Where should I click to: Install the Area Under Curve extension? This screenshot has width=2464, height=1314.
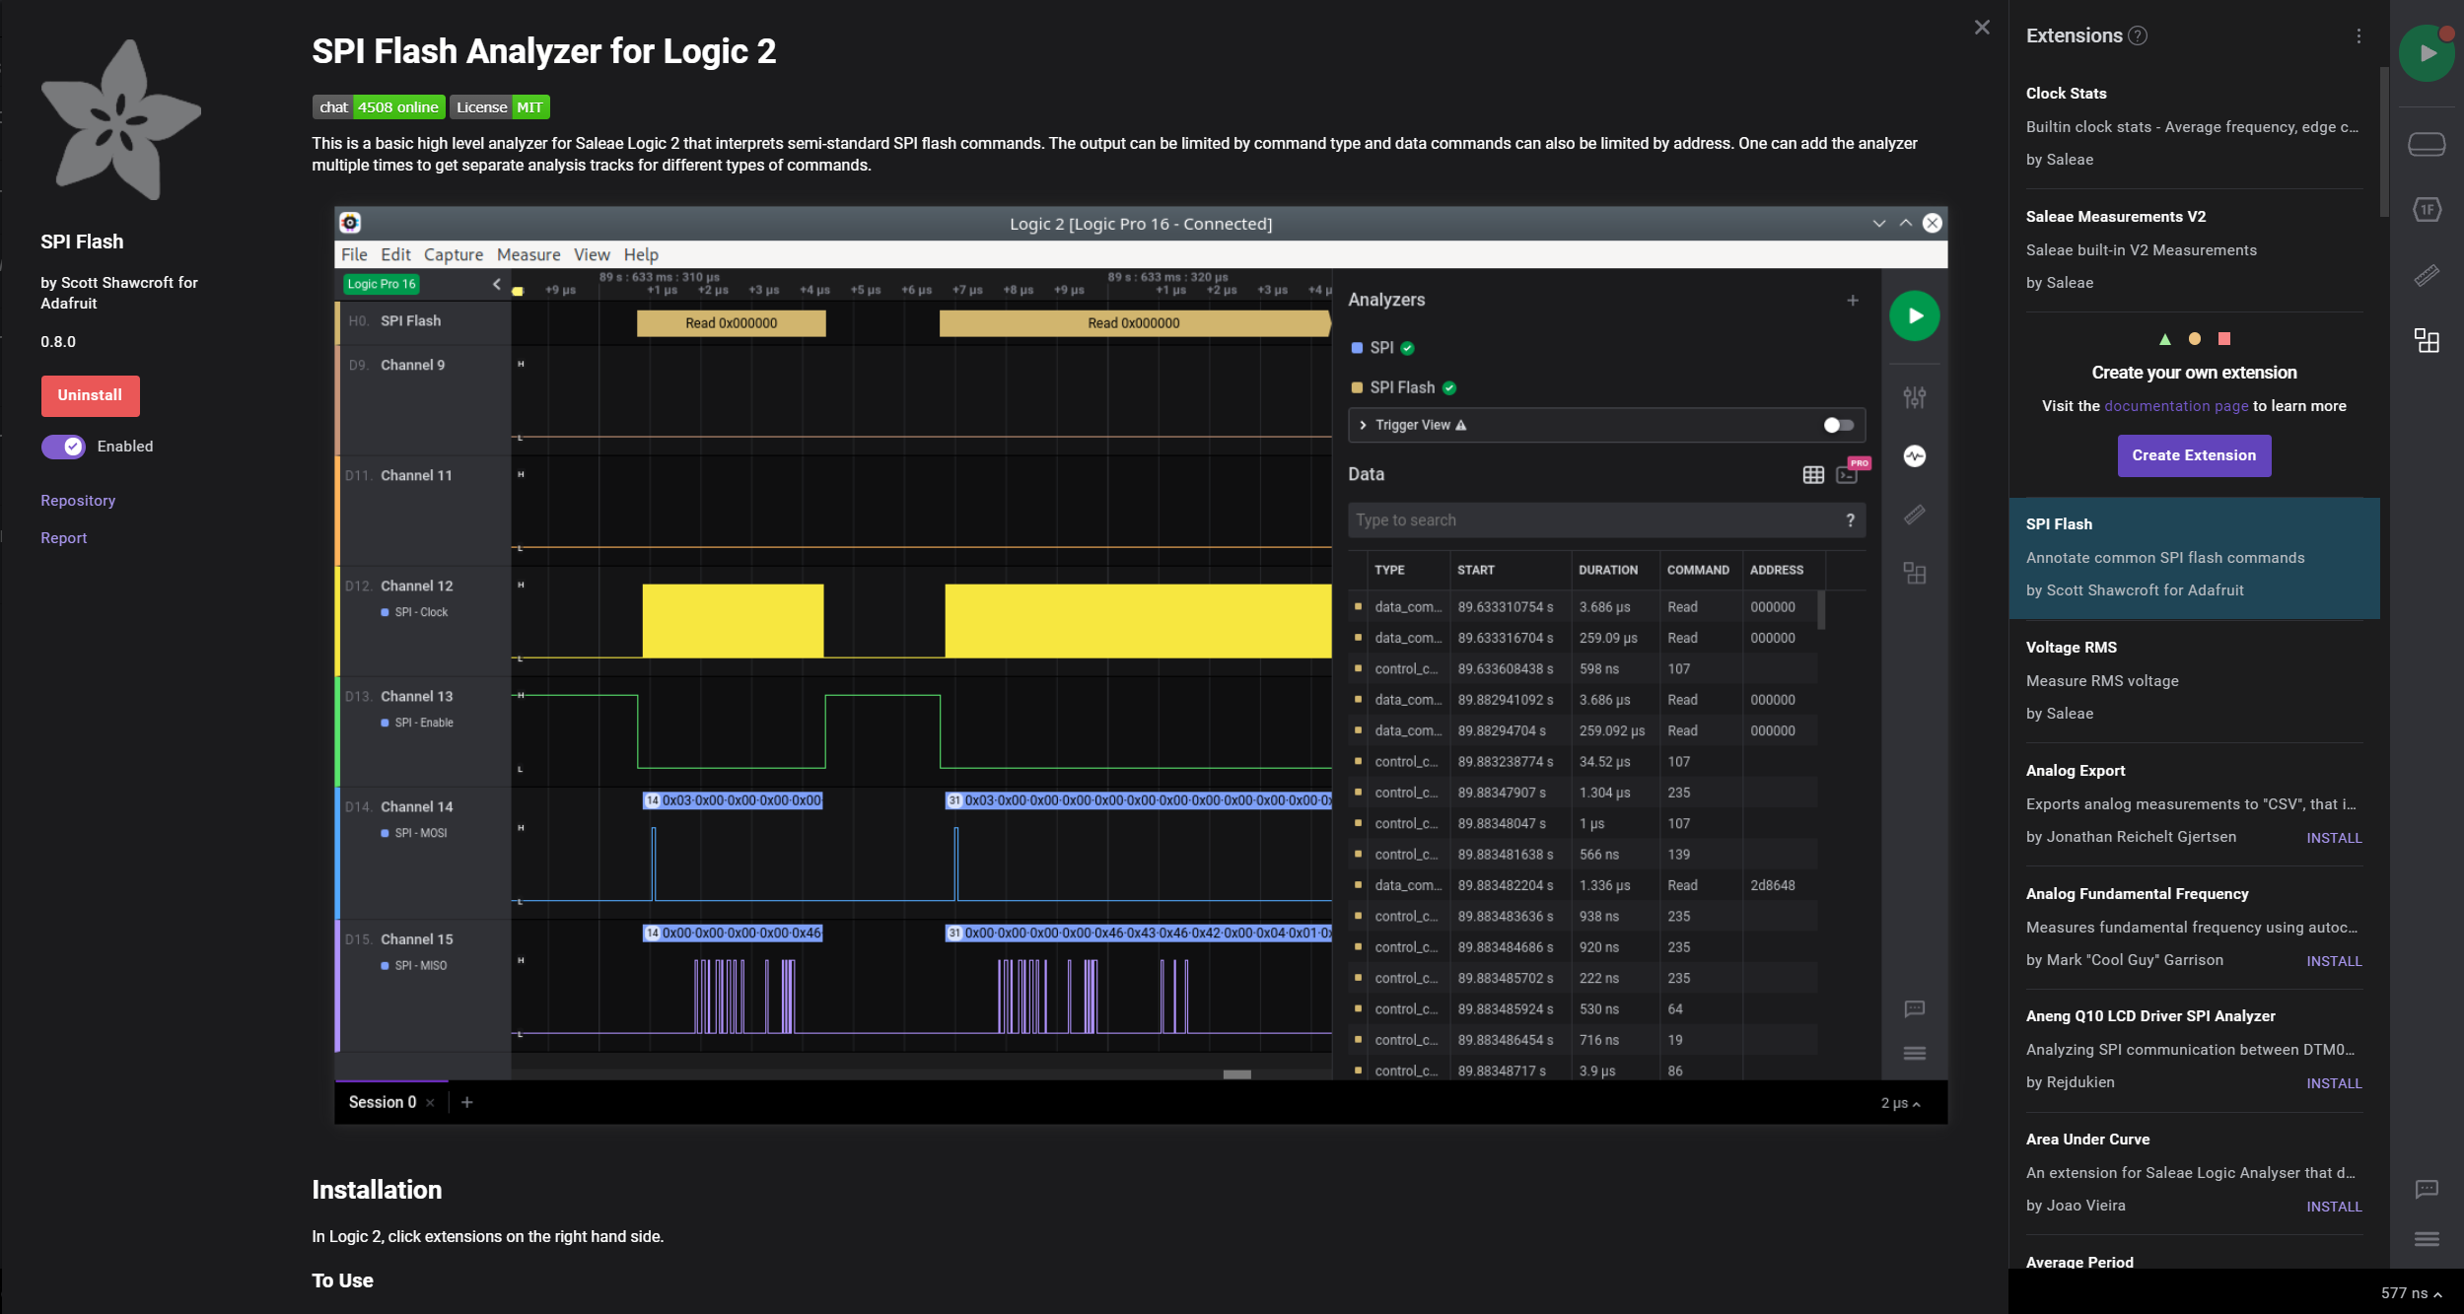[x=2334, y=1207]
